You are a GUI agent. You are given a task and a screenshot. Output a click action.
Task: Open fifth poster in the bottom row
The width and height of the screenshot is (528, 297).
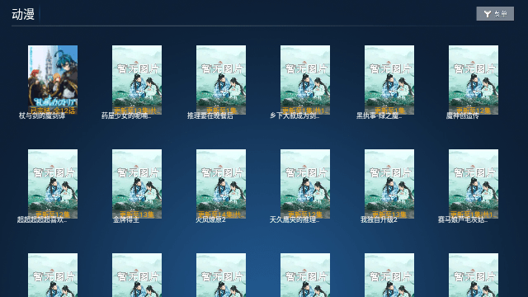pyautogui.click(x=389, y=275)
